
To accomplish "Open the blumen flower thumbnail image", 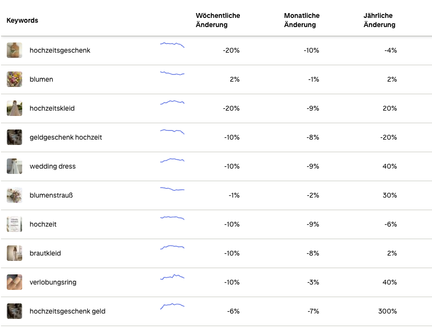I will coord(14,79).
